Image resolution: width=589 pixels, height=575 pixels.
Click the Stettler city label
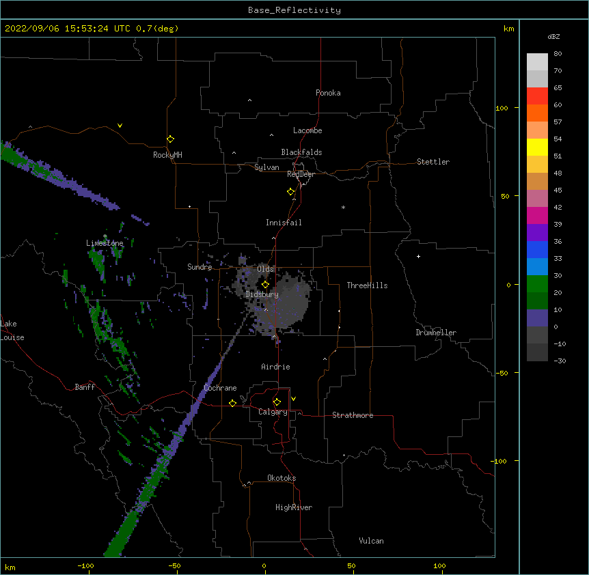tap(433, 162)
